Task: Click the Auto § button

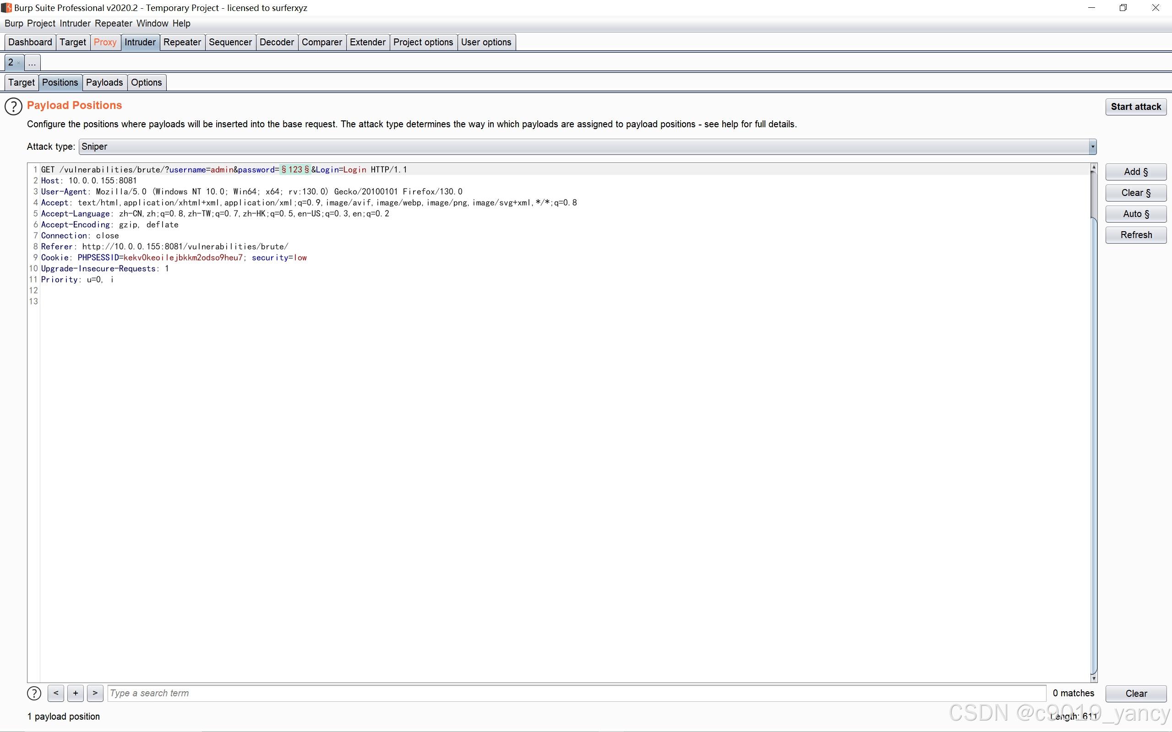Action: (x=1135, y=214)
